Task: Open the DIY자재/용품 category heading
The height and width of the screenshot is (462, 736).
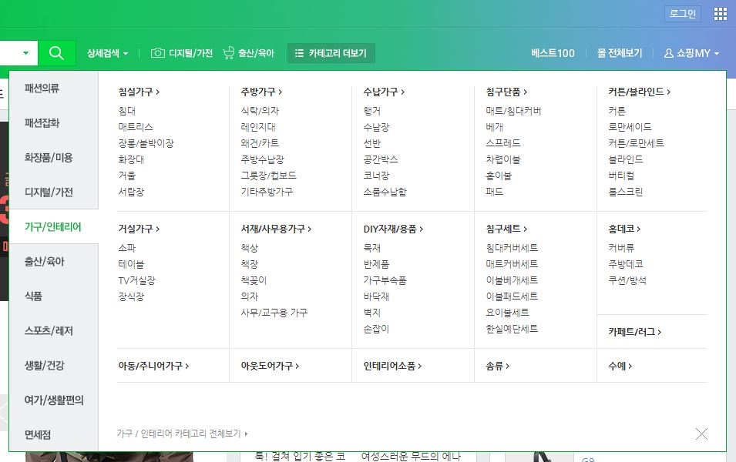Action: coord(393,229)
